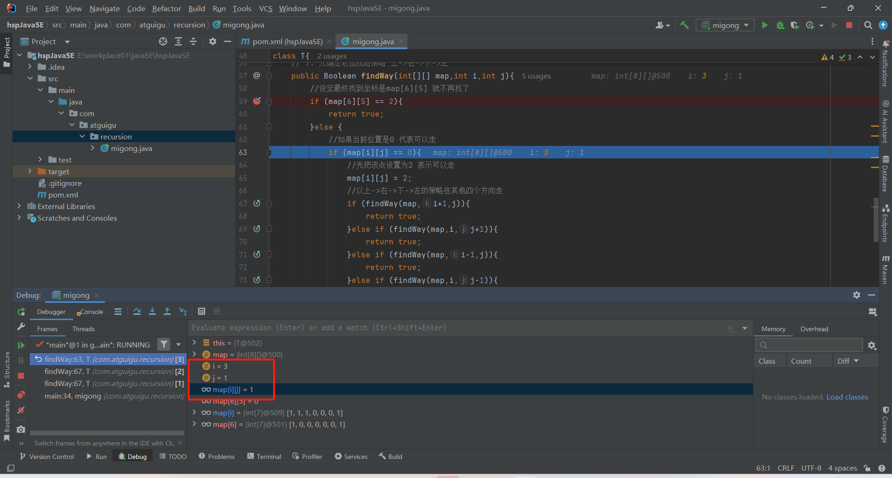Click the Step Into debugger icon
The image size is (892, 478).
(152, 312)
